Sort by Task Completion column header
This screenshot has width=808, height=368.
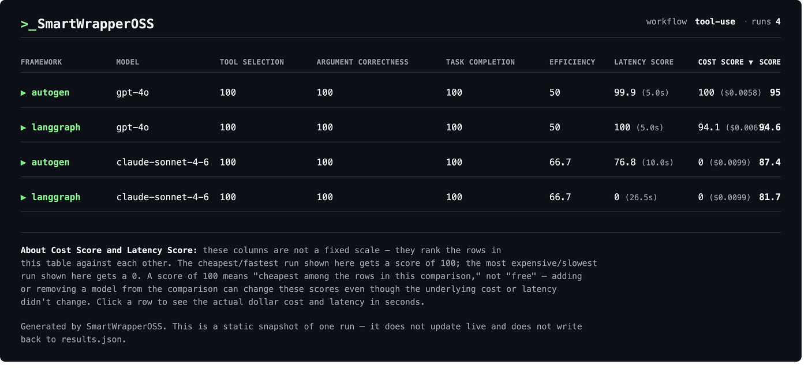(480, 62)
